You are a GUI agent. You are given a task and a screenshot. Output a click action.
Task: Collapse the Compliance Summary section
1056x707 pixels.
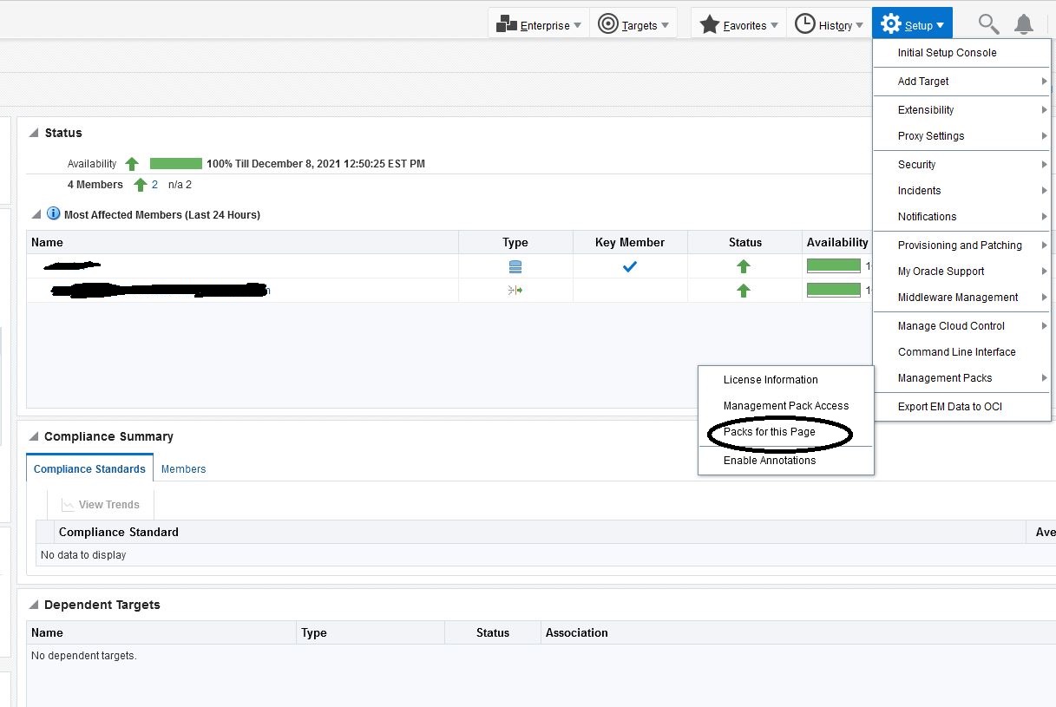tap(33, 436)
